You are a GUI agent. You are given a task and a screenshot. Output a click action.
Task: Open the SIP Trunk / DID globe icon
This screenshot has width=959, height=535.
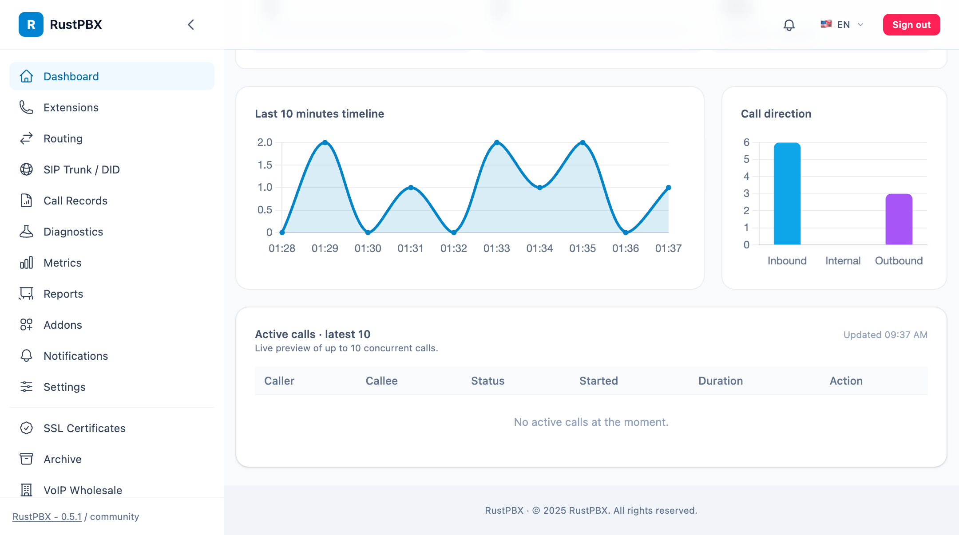(26, 169)
